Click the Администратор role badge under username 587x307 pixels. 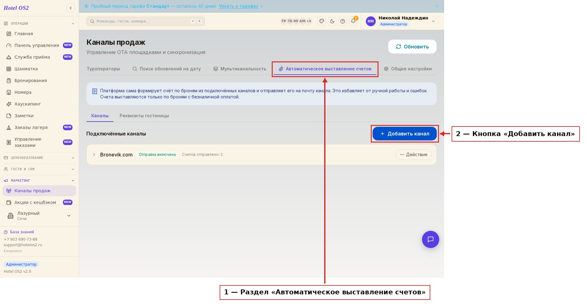click(x=394, y=24)
